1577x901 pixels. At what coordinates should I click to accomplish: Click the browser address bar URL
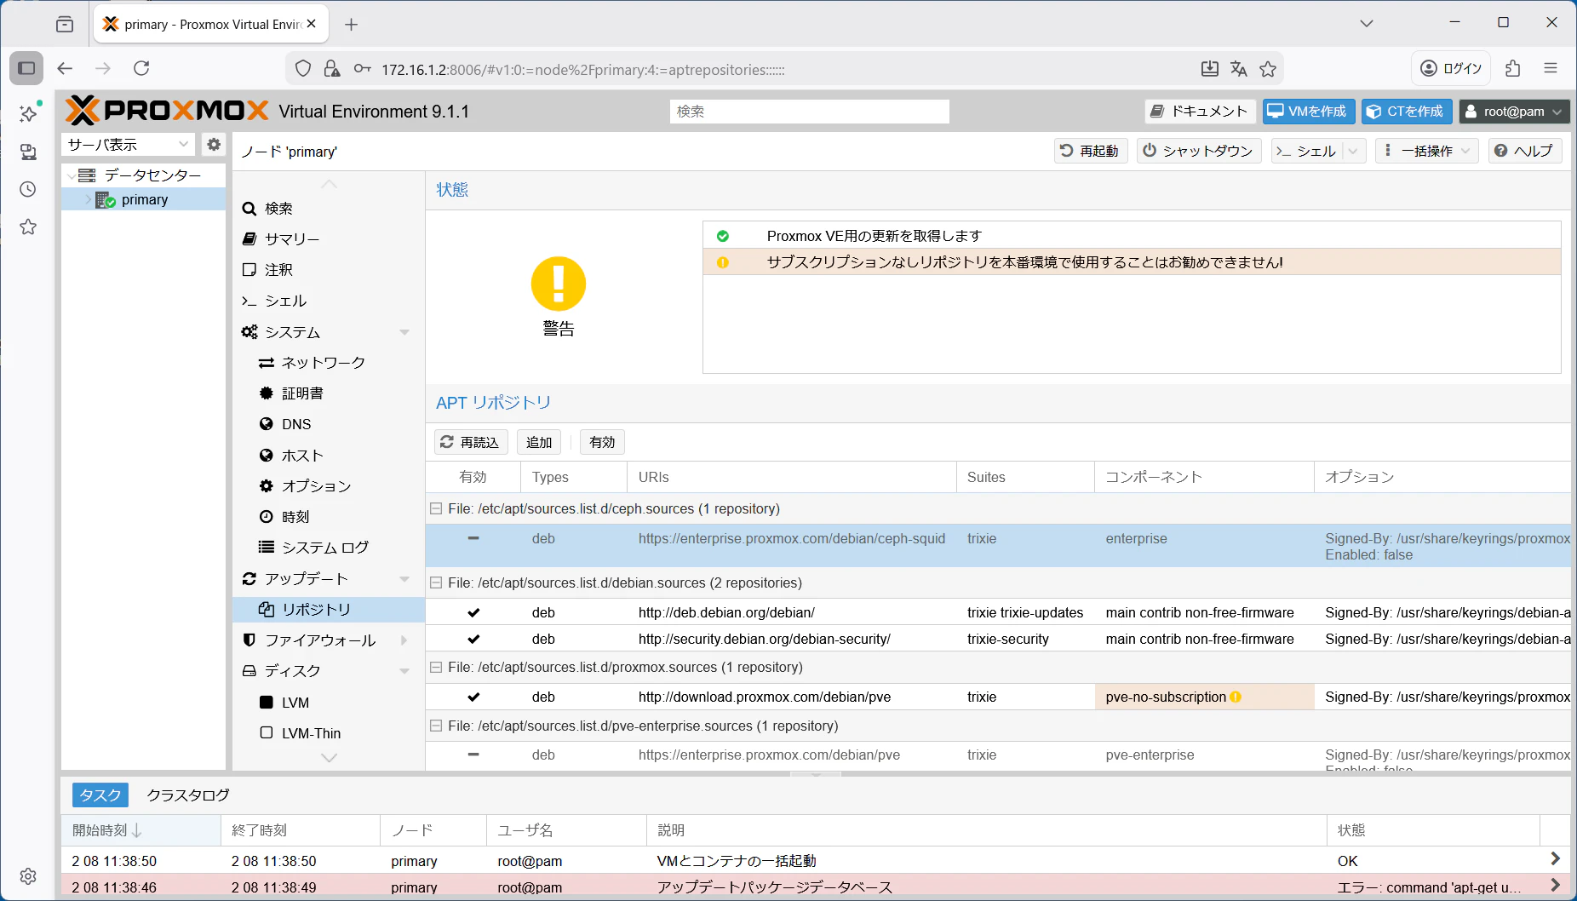583,70
